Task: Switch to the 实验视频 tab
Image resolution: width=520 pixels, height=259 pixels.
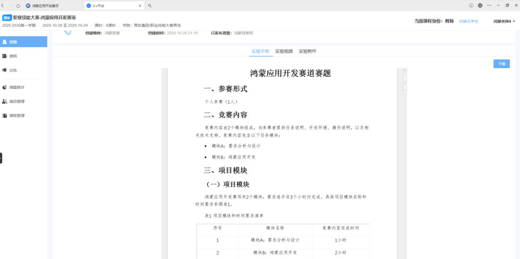Action: point(284,51)
